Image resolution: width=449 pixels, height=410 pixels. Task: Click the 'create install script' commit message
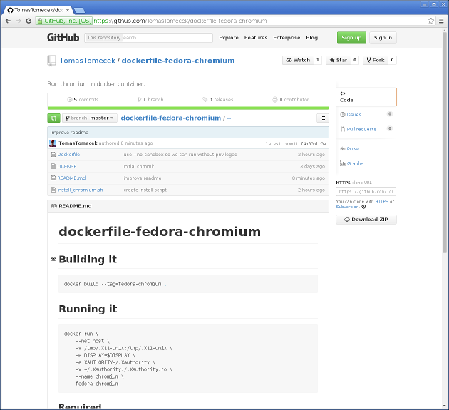[x=145, y=190]
